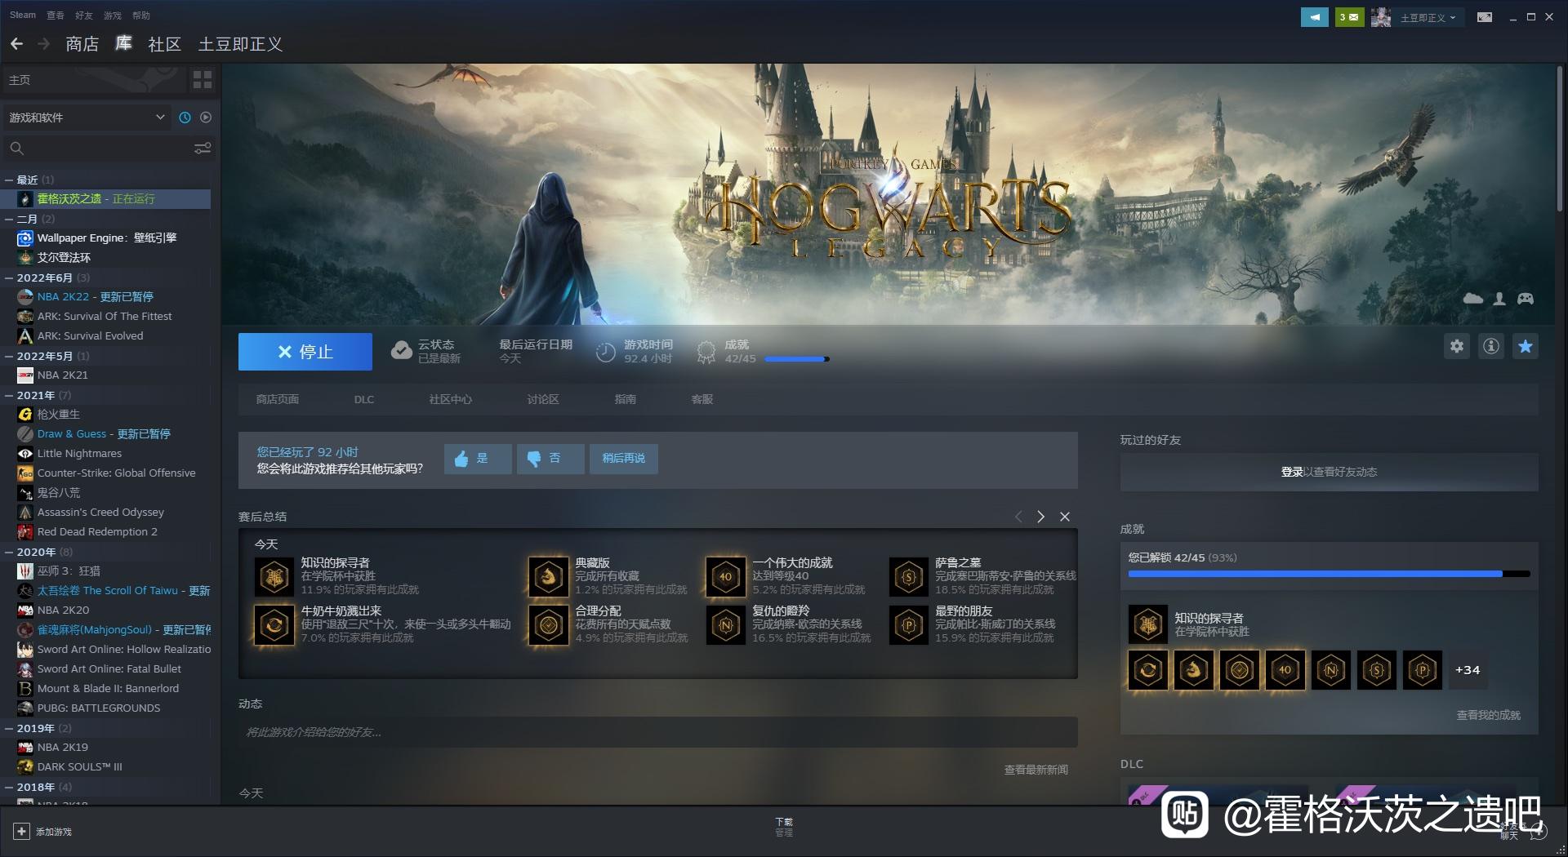The image size is (1568, 857).
Task: Click the 是 thumbs-up recommend button
Action: point(478,459)
